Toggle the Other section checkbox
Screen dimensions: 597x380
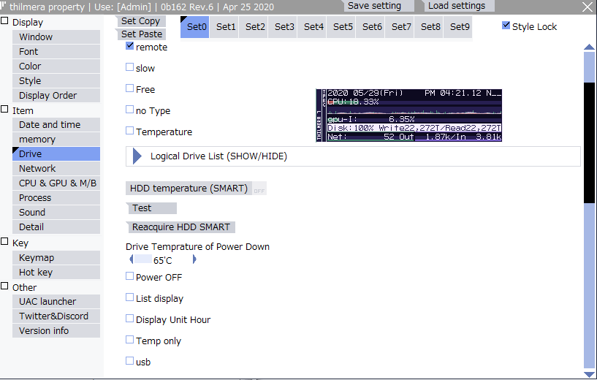[4, 286]
